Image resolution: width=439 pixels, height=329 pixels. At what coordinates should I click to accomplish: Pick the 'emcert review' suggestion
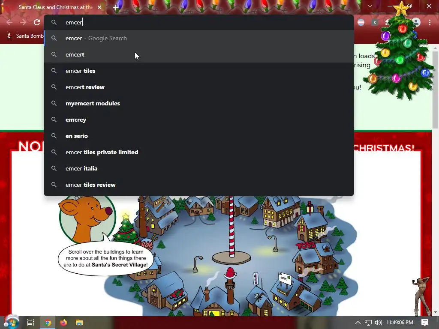[199, 87]
